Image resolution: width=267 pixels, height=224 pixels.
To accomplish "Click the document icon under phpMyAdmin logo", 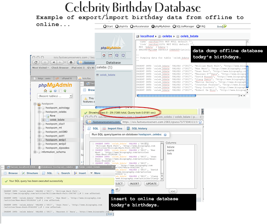I will 60,91.
